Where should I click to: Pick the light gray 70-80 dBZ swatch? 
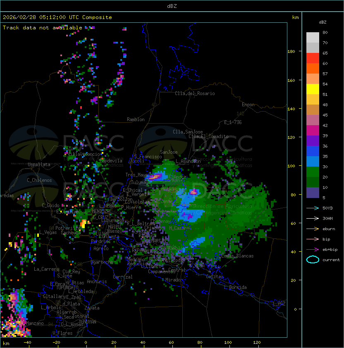pos(313,38)
